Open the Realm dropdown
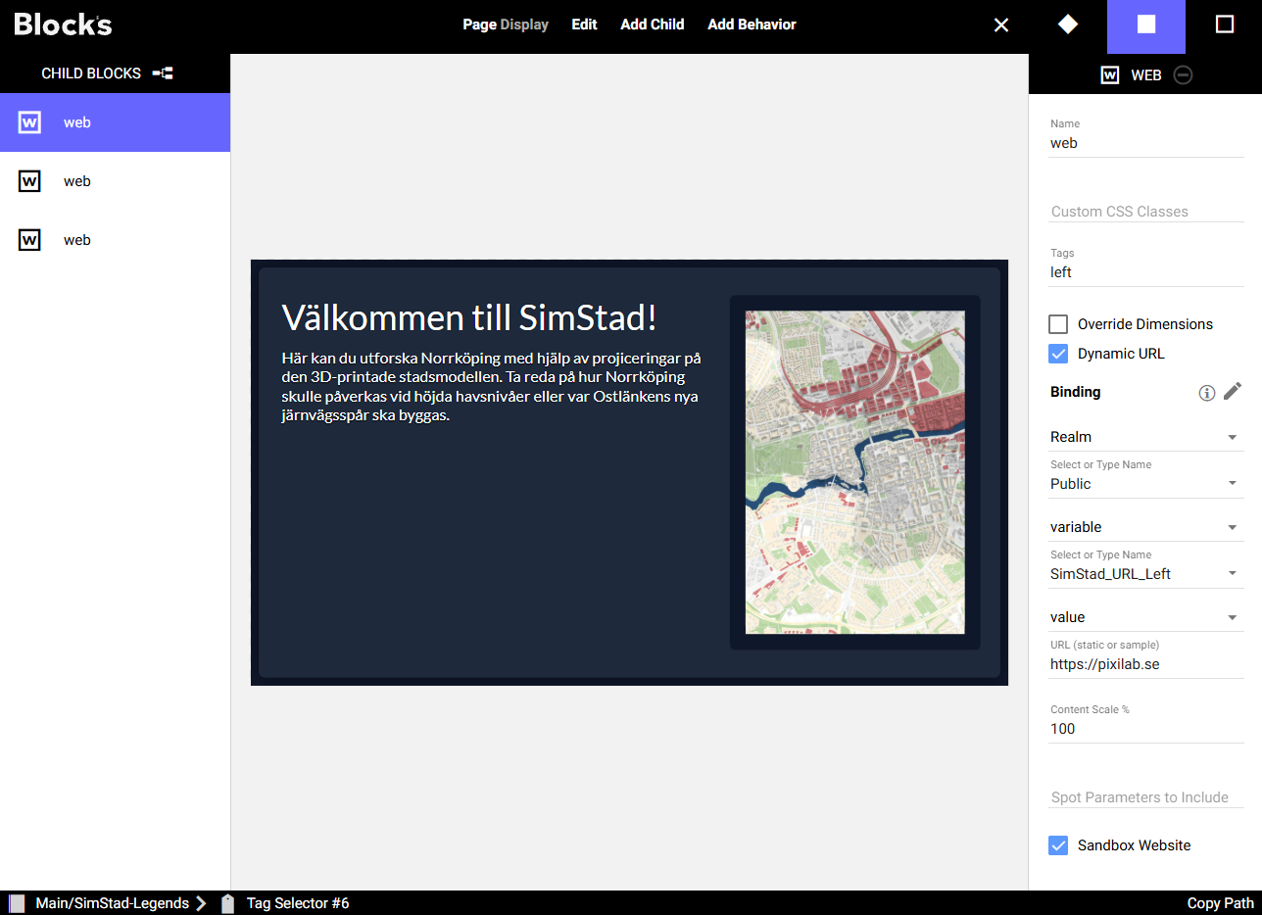 1146,437
